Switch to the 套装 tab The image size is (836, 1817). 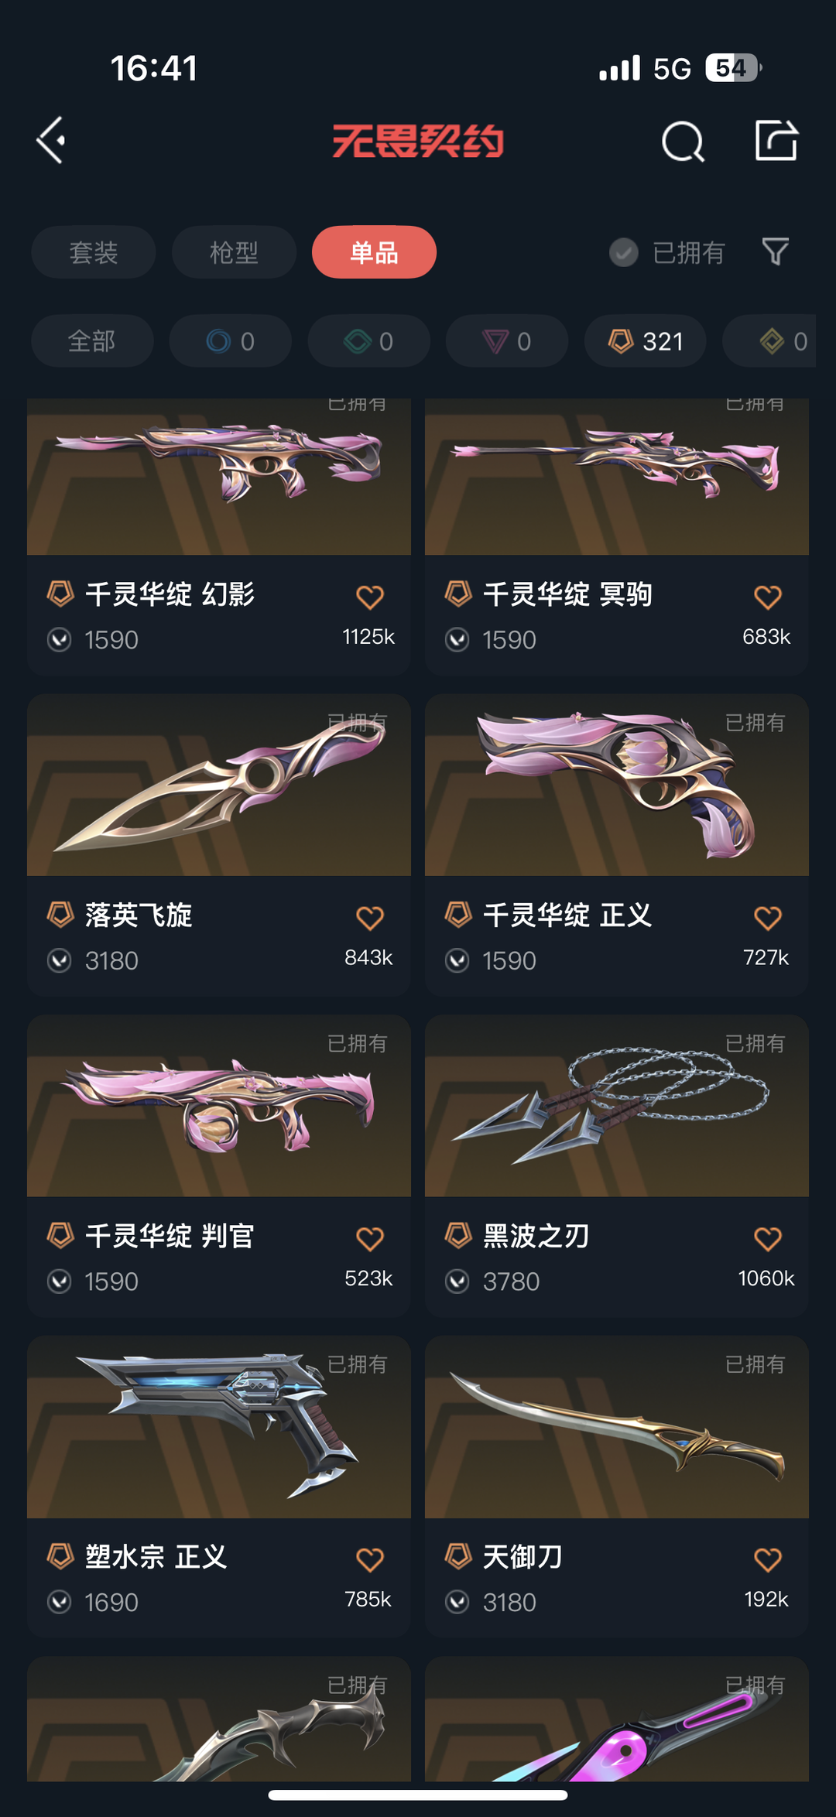coord(94,252)
